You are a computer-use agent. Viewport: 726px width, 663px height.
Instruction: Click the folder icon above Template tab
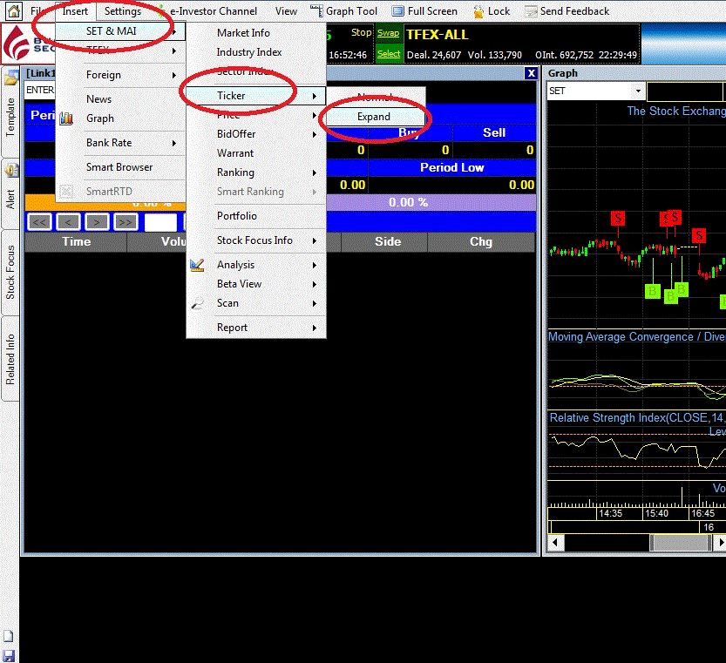pos(11,78)
